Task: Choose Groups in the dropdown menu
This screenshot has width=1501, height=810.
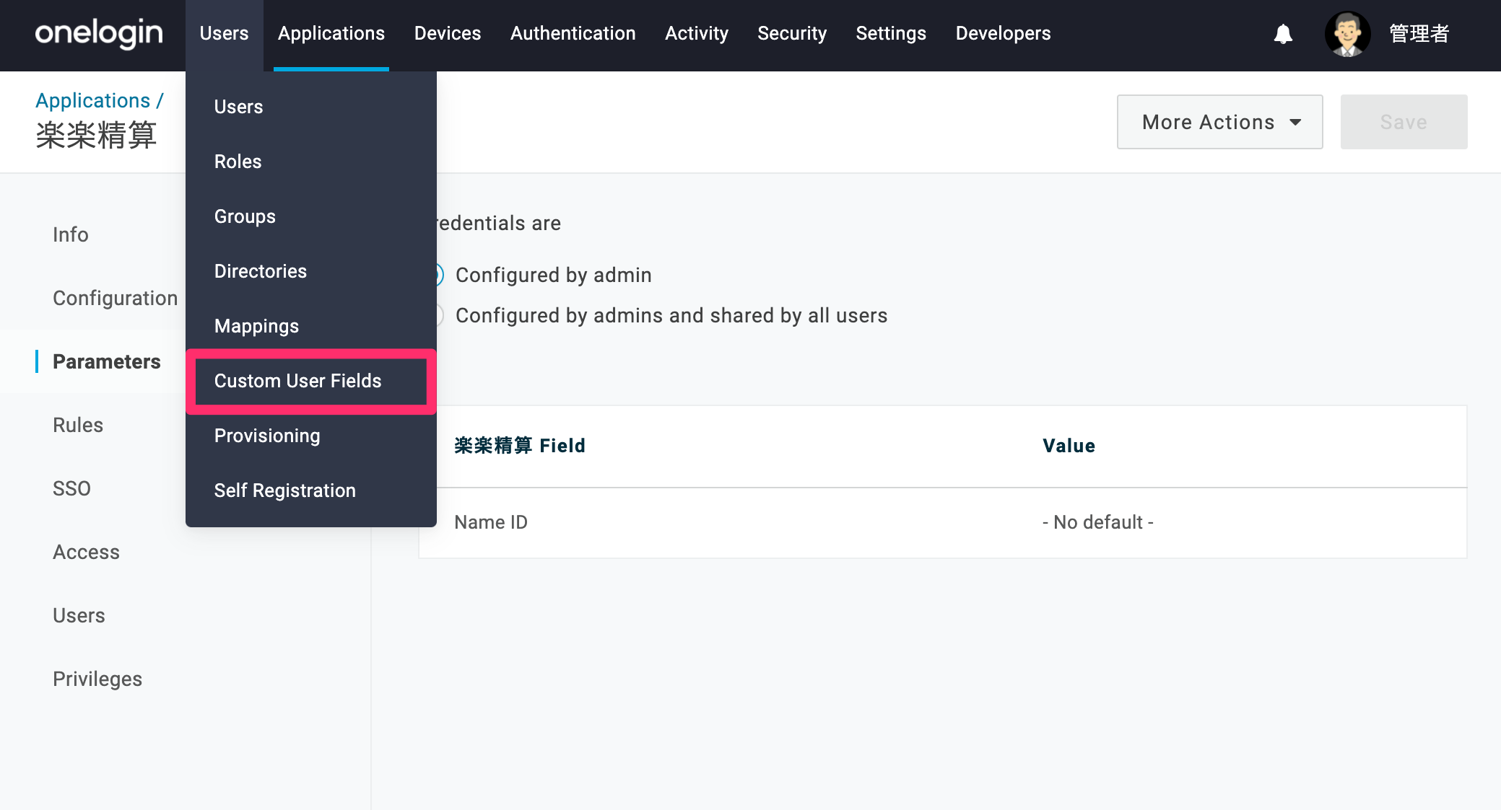Action: point(311,216)
